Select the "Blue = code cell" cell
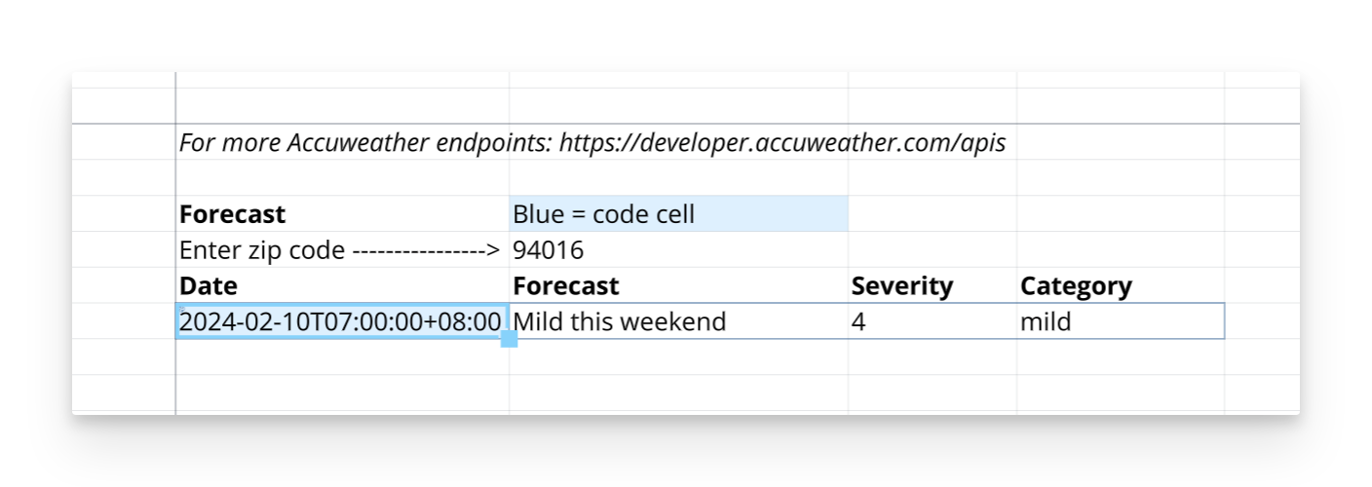Screen dimensions: 1372x487 [x=677, y=214]
